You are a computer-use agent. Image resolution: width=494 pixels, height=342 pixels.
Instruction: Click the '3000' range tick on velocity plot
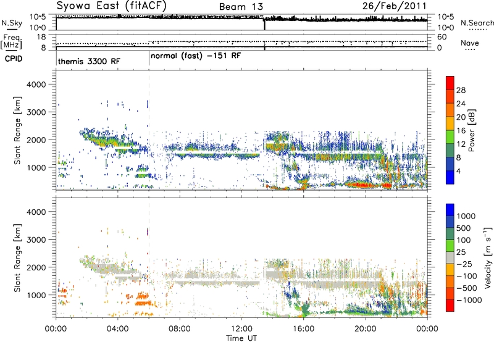pos(36,240)
